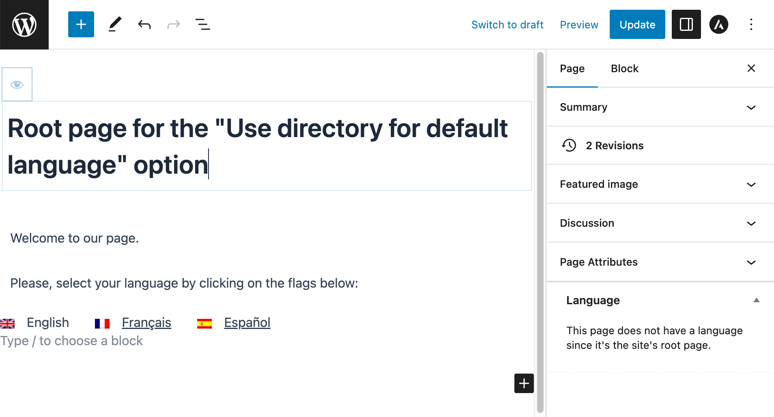774x417 pixels.
Task: Click into the page title field
Action: pos(267,146)
